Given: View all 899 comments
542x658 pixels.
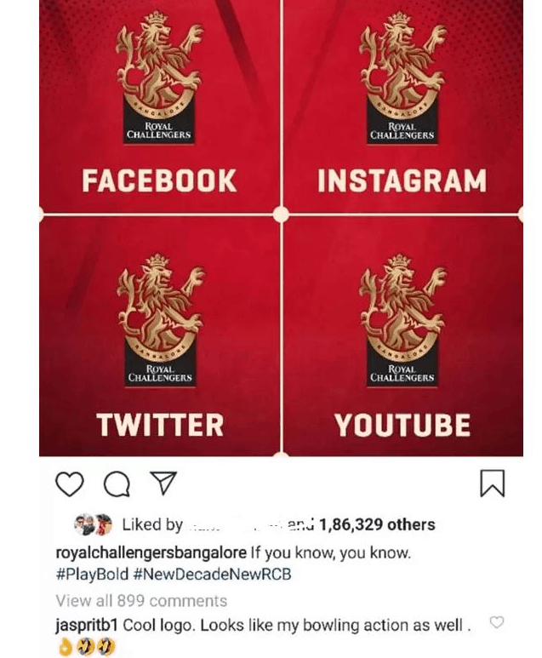Looking at the screenshot, I should (x=141, y=601).
